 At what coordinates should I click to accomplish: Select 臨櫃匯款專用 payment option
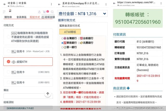[x=28, y=37]
